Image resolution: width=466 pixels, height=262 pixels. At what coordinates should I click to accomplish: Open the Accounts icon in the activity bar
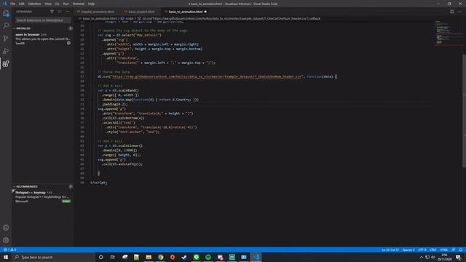pos(6,228)
